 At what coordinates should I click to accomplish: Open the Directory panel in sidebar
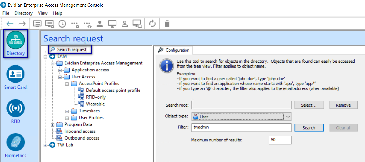click(x=15, y=44)
